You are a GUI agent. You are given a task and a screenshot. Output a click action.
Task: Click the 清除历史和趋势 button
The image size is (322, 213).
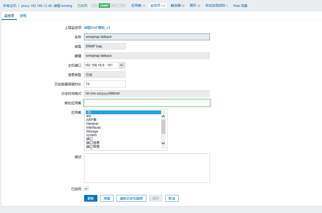click(x=131, y=198)
